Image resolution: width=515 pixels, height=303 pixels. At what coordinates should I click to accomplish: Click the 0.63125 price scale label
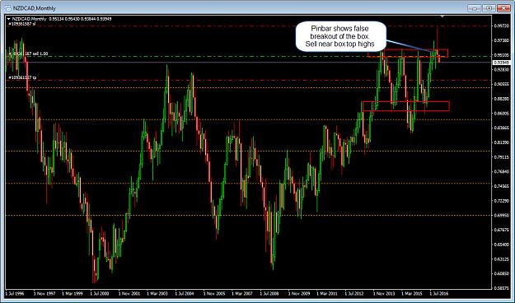tap(501, 259)
